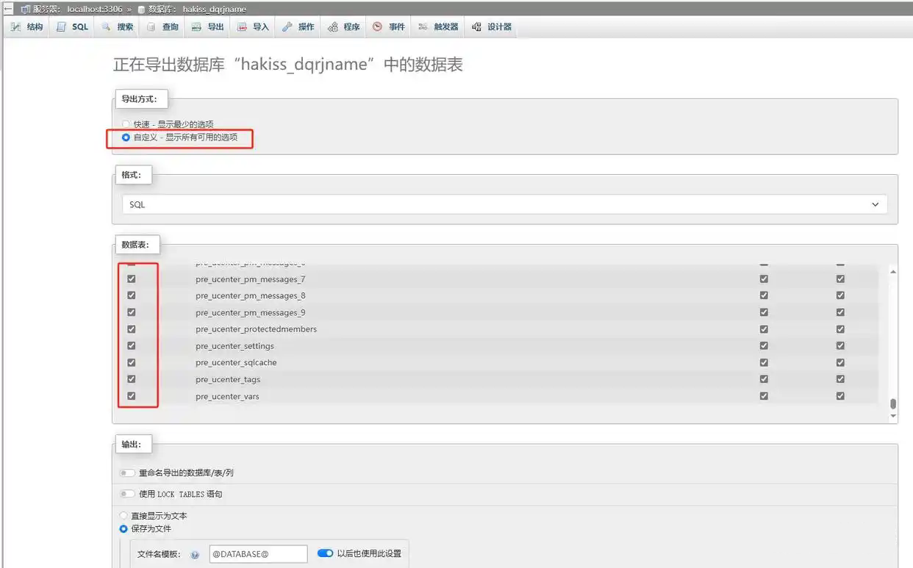Screen dimensions: 913x568
Task: Click the 结构 (Structure) tab icon
Action: coord(15,27)
